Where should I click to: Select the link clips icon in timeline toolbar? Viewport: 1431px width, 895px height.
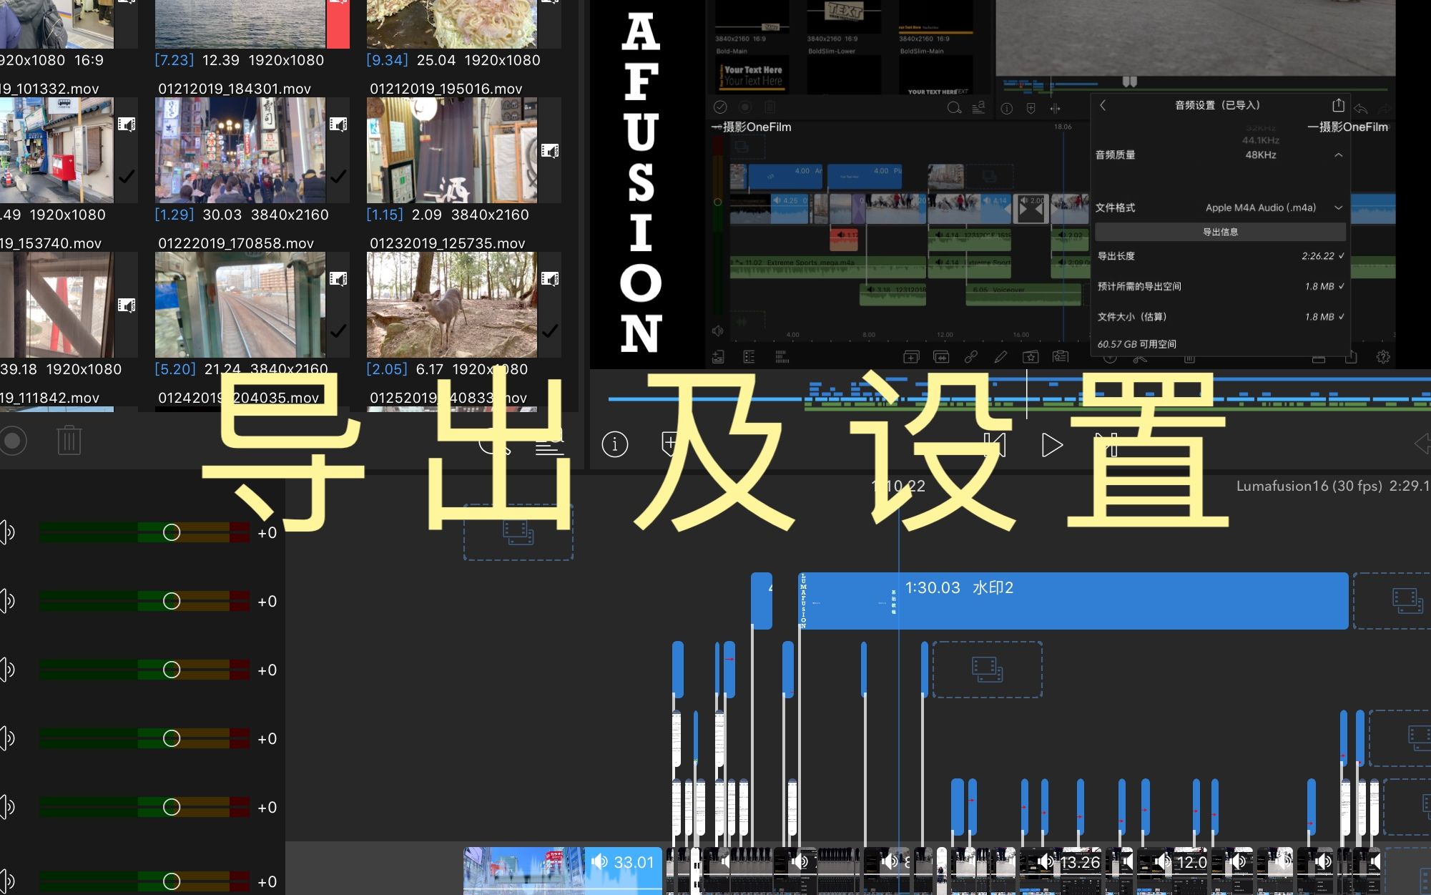coord(971,356)
